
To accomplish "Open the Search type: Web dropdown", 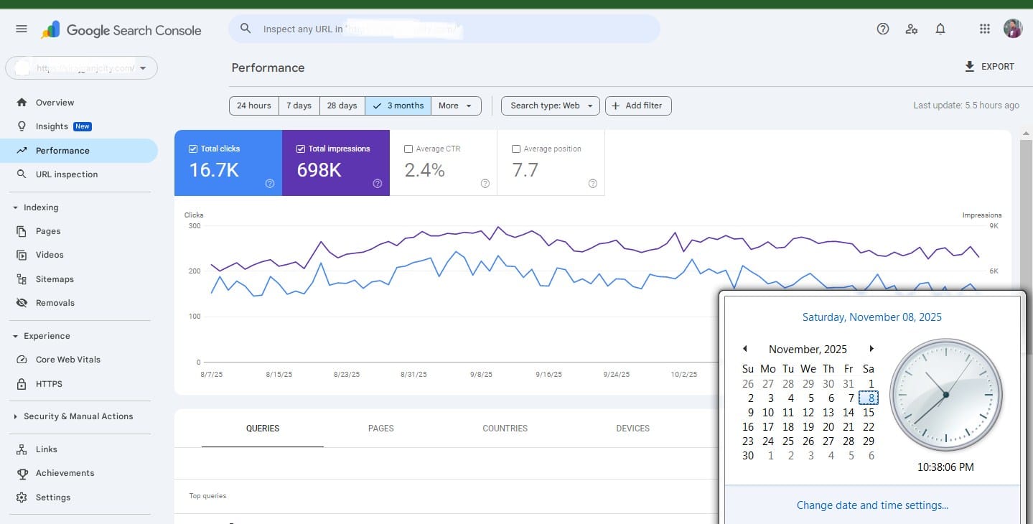I will (x=551, y=106).
